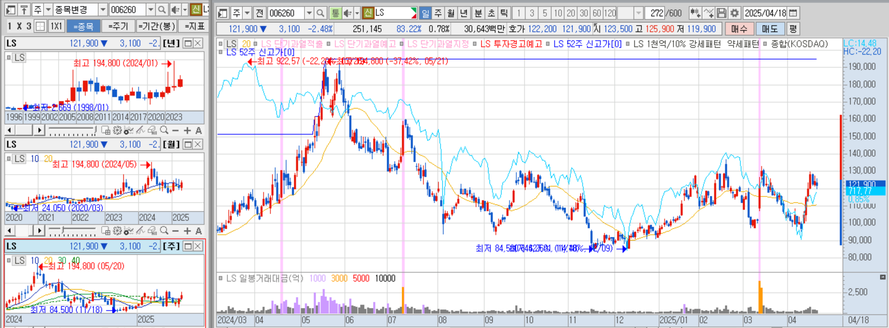This screenshot has width=889, height=328.
Task: Click the 1X1 layout button
Action: (x=56, y=26)
